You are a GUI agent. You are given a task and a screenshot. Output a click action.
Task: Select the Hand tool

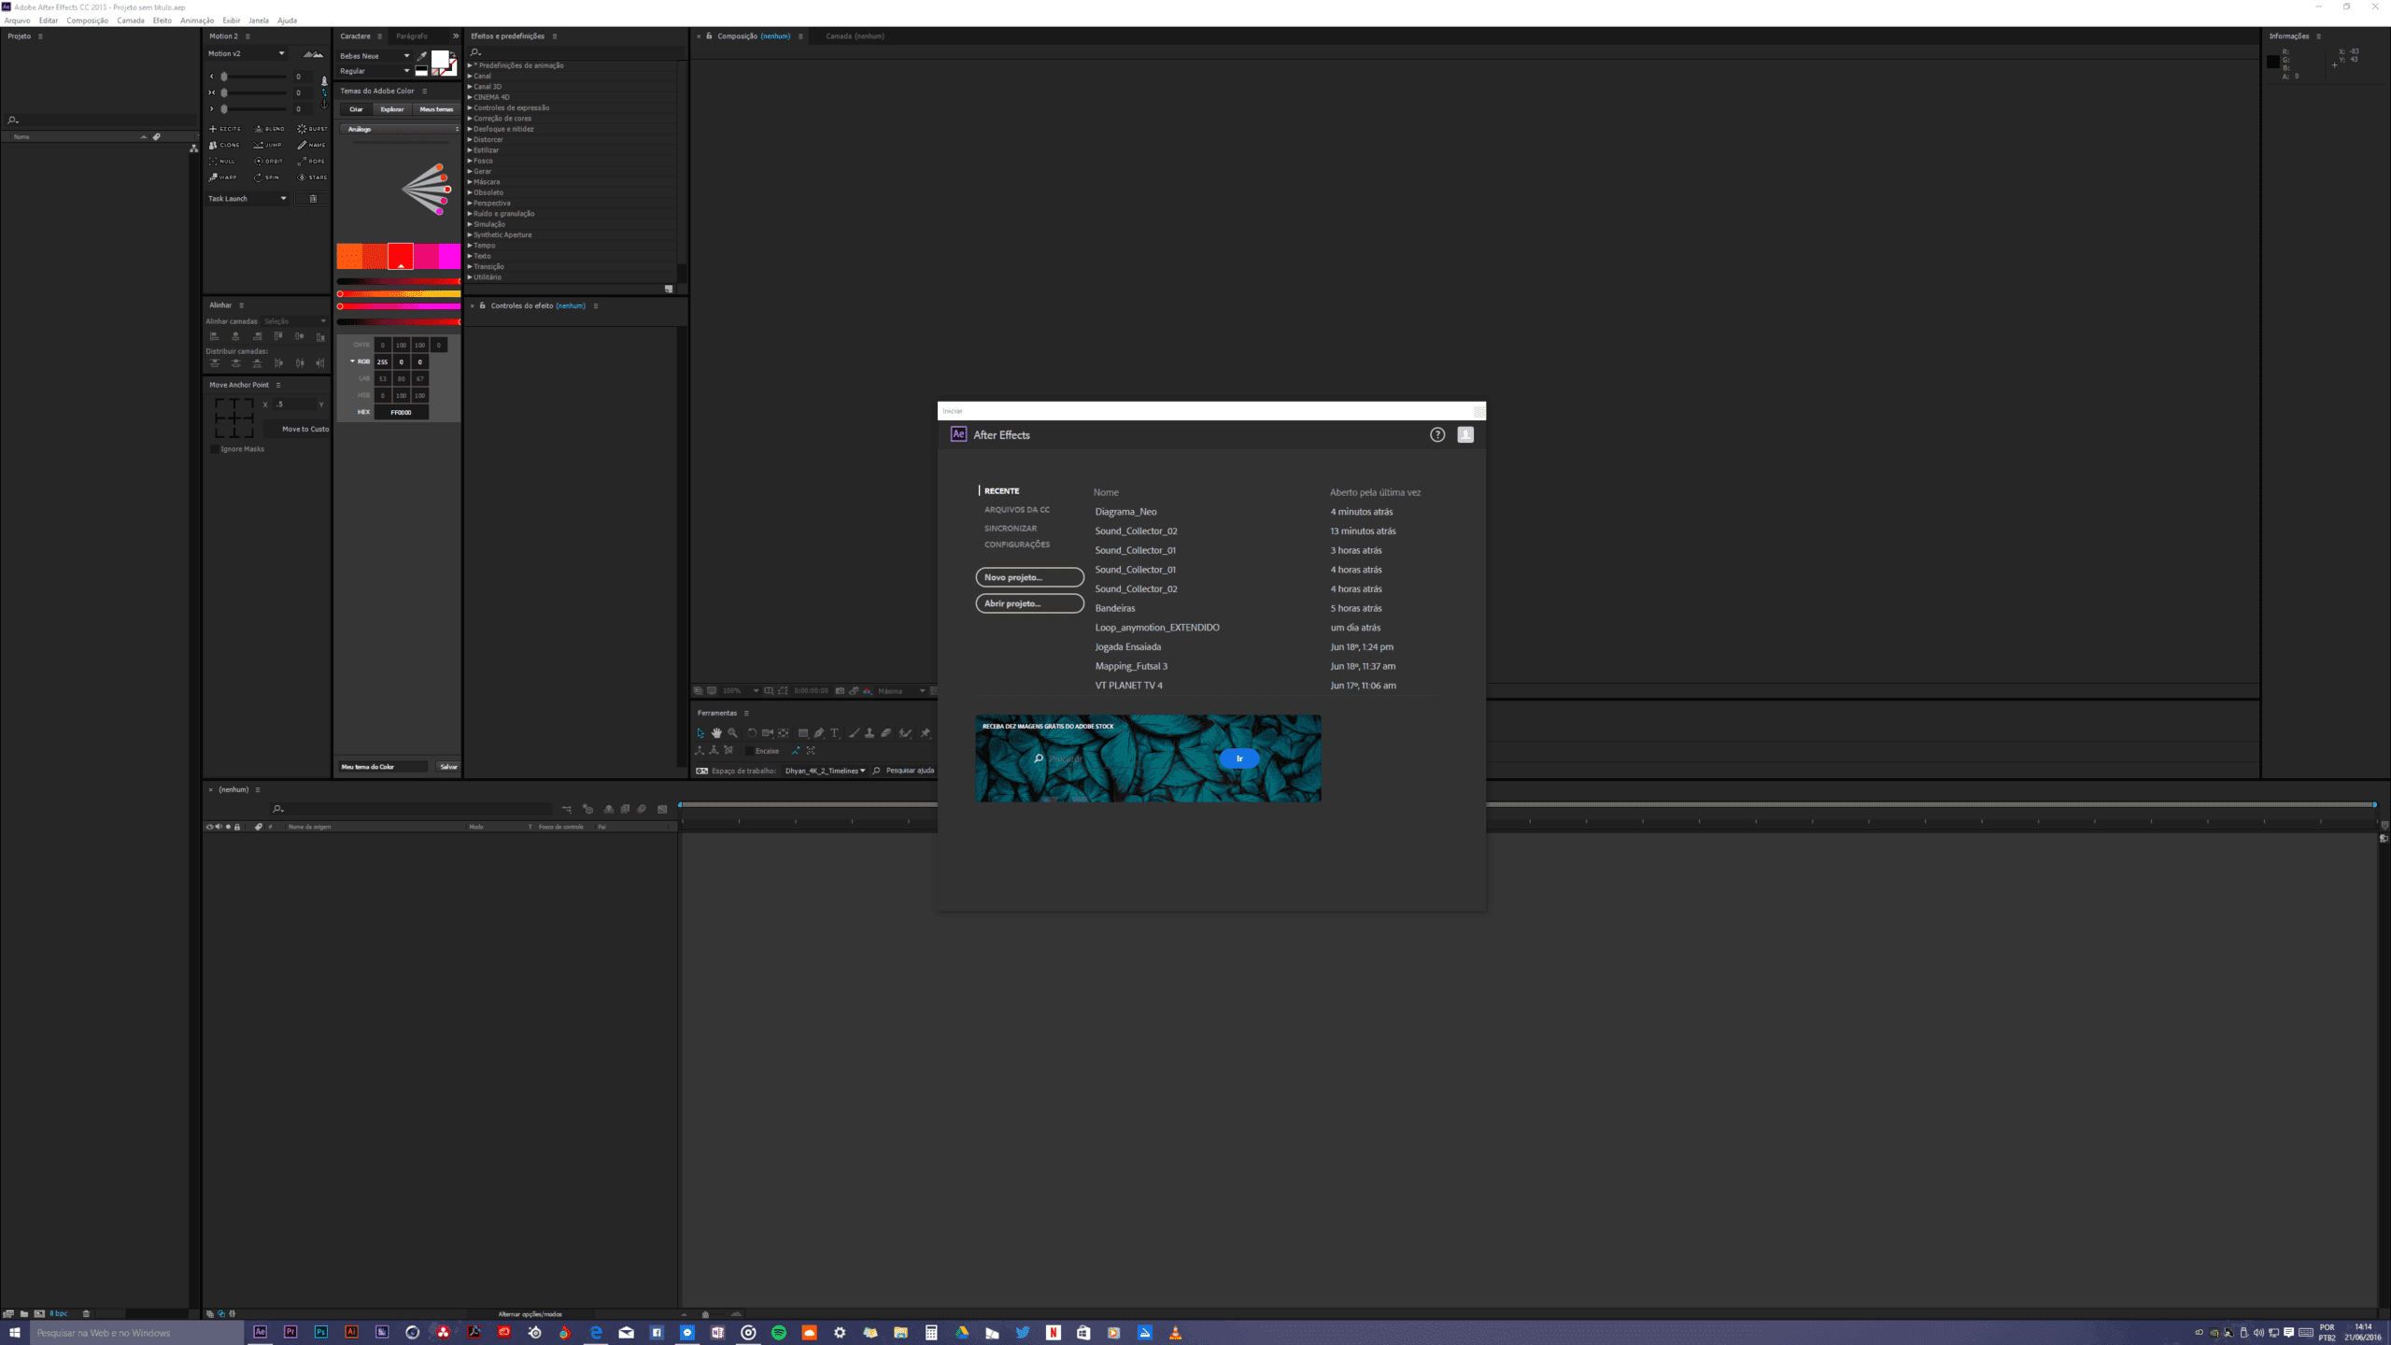(716, 733)
